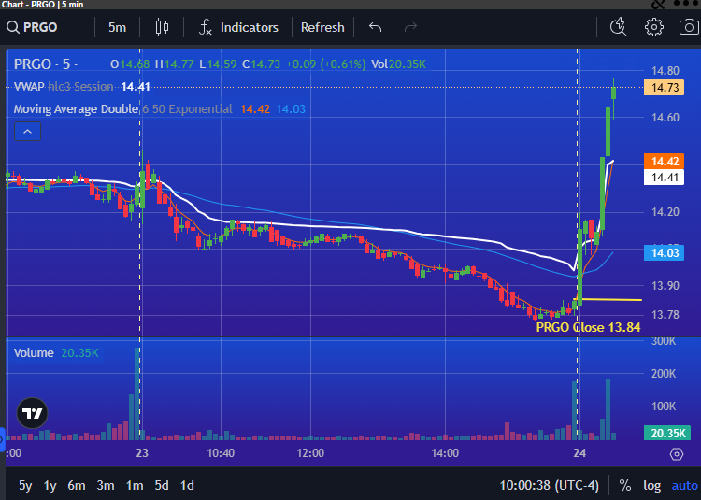Click the 23 date label on the time axis
The image size is (701, 500).
point(142,453)
